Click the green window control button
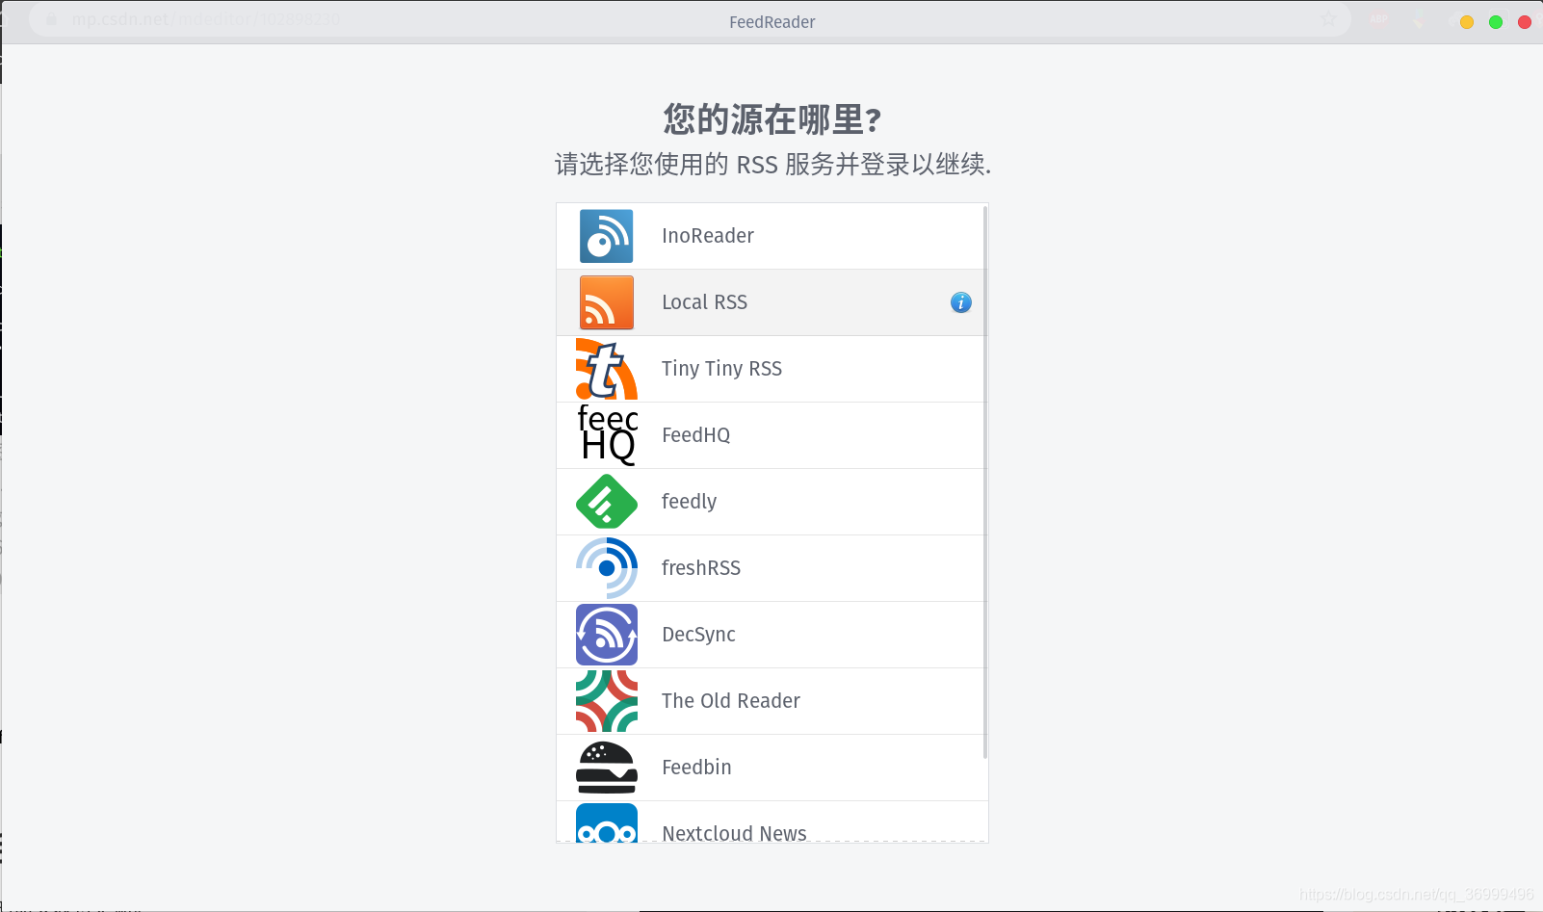This screenshot has height=912, width=1543. tap(1495, 22)
